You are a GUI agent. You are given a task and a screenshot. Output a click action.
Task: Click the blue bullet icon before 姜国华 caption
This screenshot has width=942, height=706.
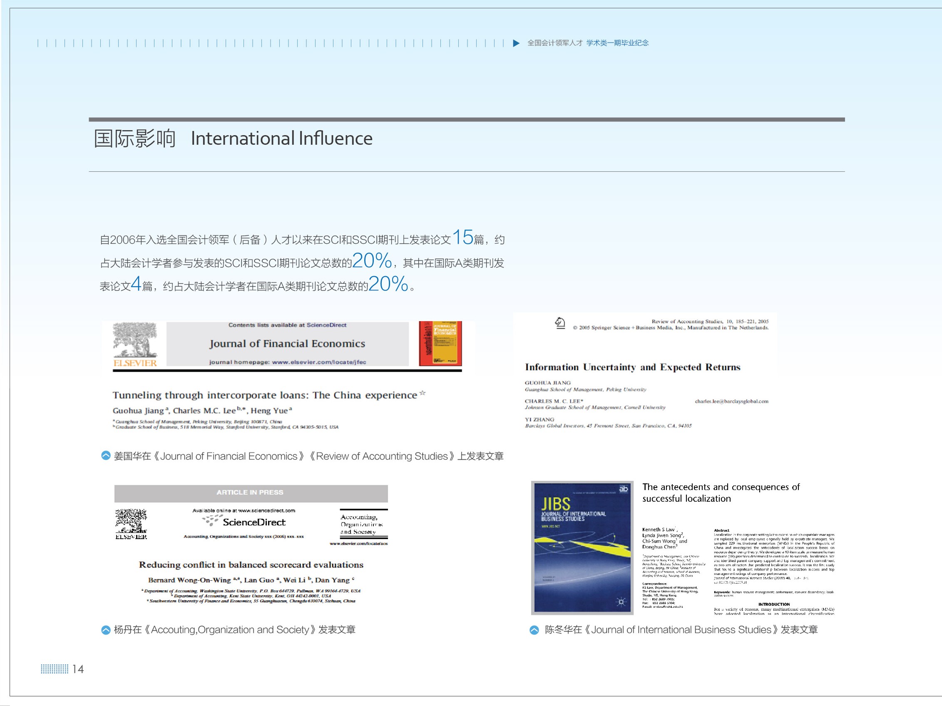click(106, 456)
